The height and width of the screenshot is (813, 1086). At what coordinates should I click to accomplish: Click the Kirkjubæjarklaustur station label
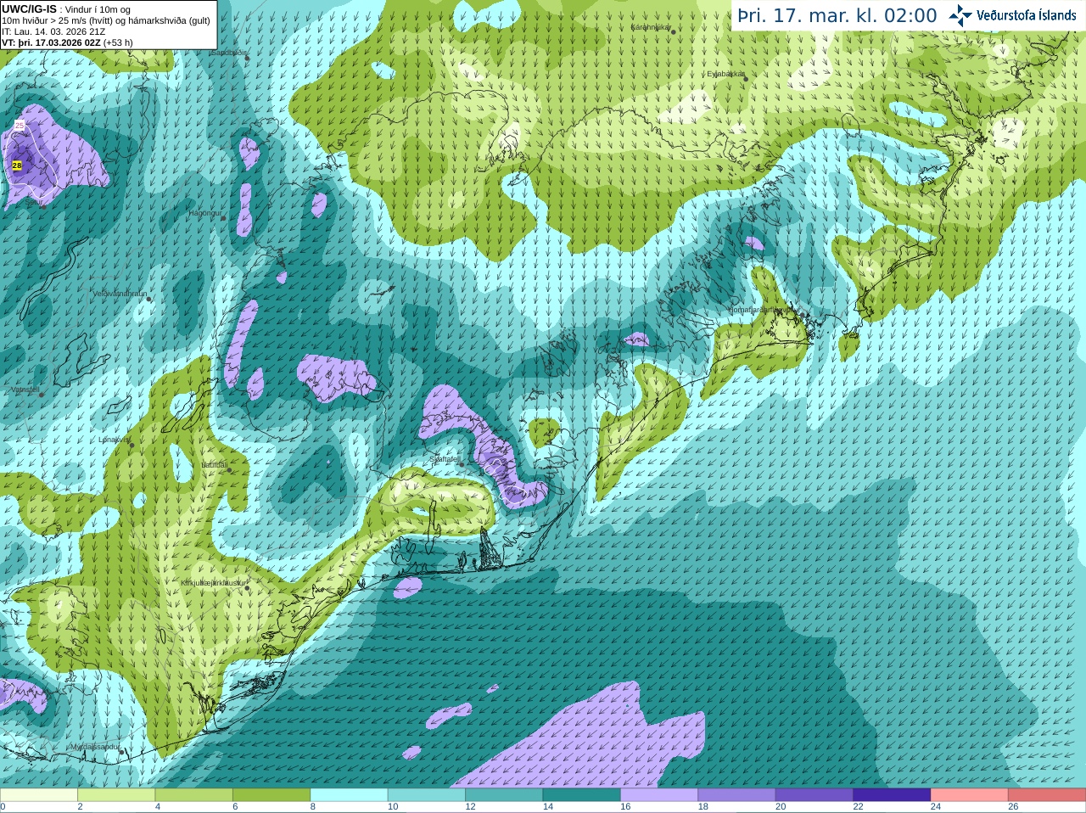[213, 583]
